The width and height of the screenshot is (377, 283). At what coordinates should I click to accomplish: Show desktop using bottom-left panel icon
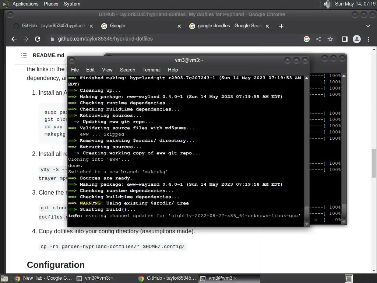[4, 279]
